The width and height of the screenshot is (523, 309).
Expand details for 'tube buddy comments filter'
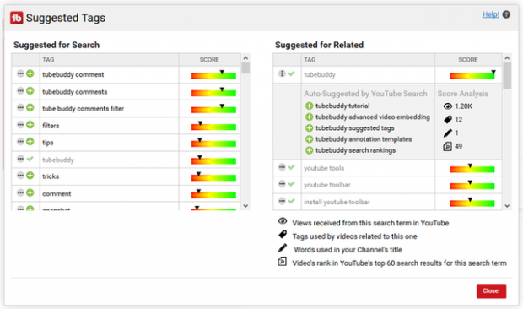pos(20,107)
